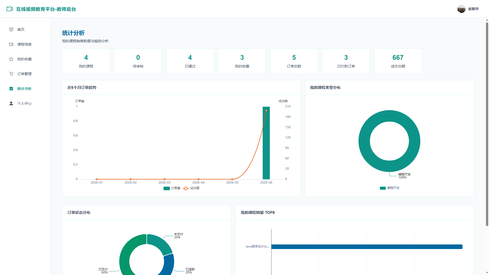Click the Java程序设计 sales bar
This screenshot has height=275, width=489.
point(367,247)
